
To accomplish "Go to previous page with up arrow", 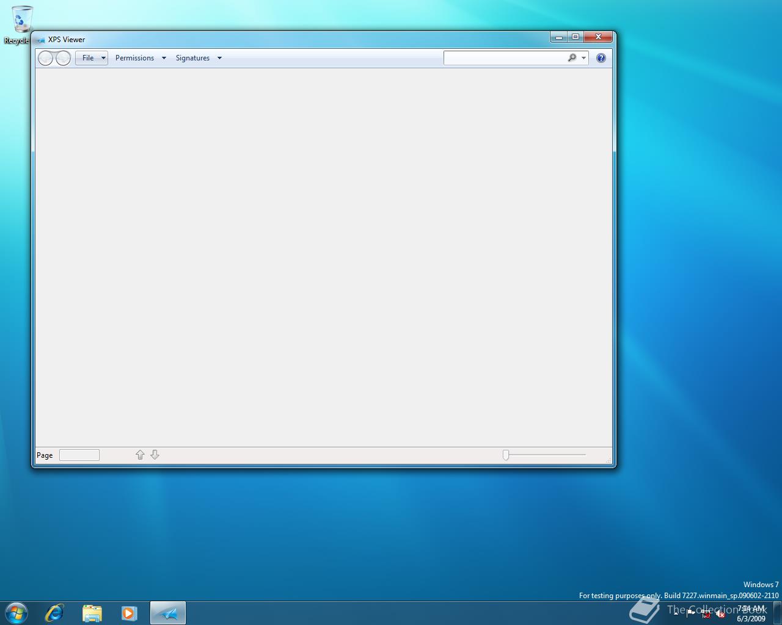I will tap(140, 455).
